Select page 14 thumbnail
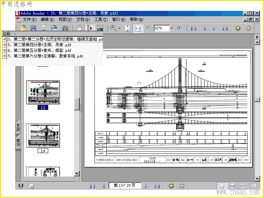264x198 pixels. coord(43,136)
